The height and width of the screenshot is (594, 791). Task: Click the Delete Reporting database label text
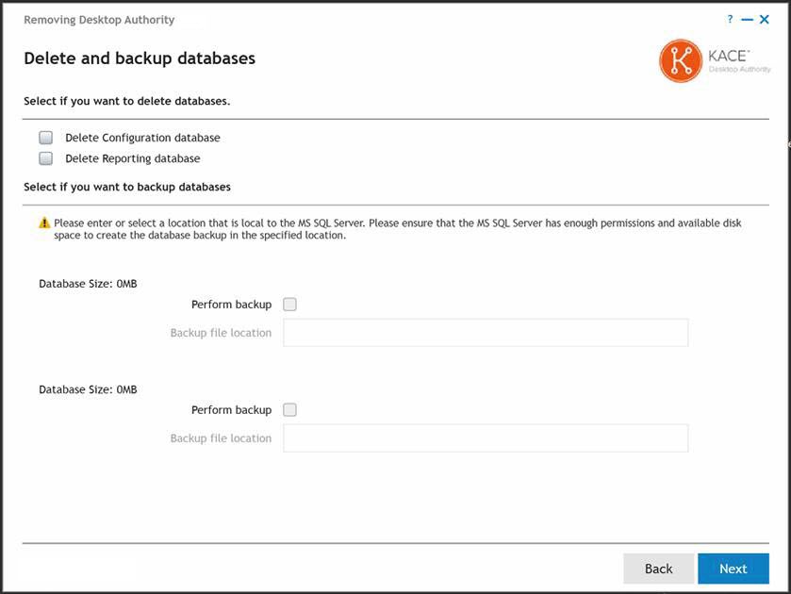(x=132, y=158)
